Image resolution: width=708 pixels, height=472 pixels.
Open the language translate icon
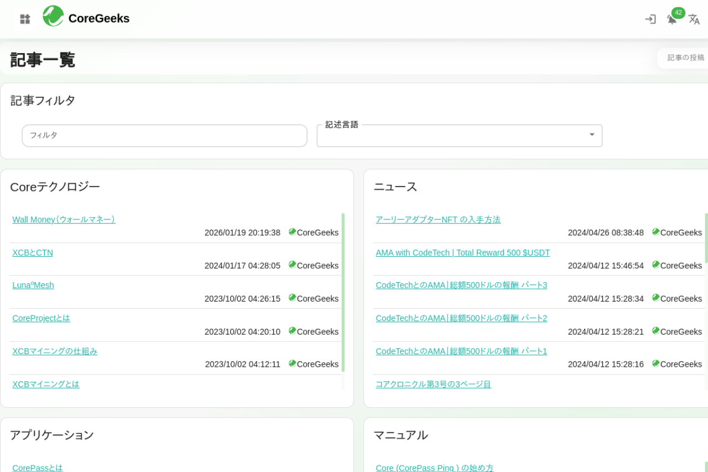(x=694, y=19)
